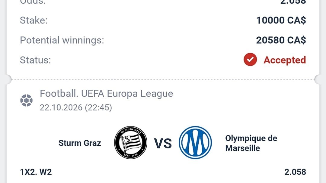Screen dimensions: 326x183
Task: Click the Potential winnings label
Action: (x=62, y=40)
